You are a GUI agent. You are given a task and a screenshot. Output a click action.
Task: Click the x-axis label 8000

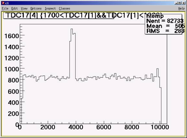pos(132,127)
